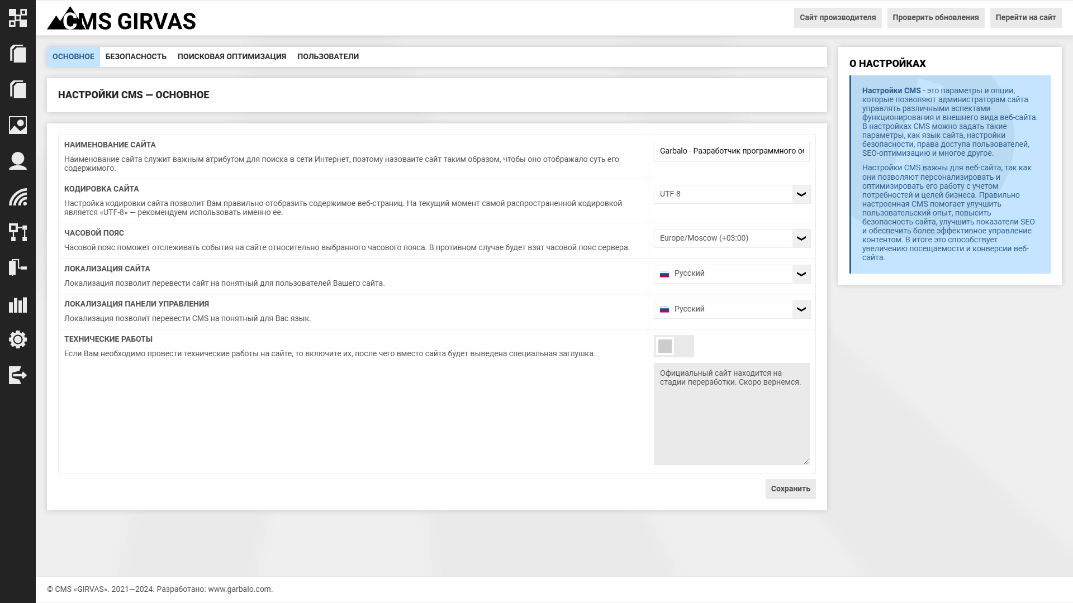Expand the UTF-8 encoding dropdown

(732, 194)
